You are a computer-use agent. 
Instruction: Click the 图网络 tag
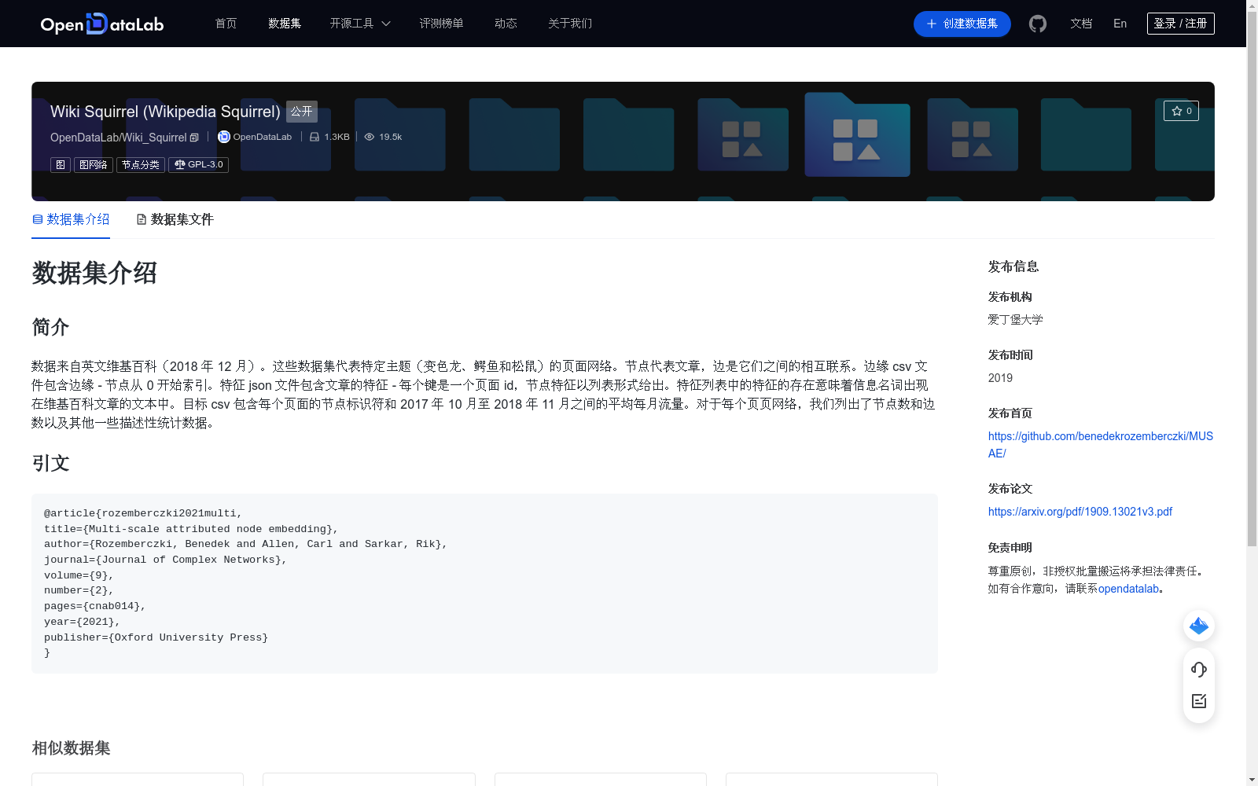click(x=94, y=165)
